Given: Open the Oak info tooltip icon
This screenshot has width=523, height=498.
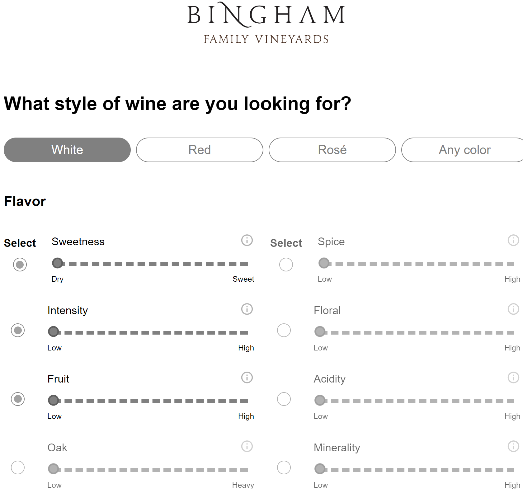Looking at the screenshot, I should coord(247,446).
